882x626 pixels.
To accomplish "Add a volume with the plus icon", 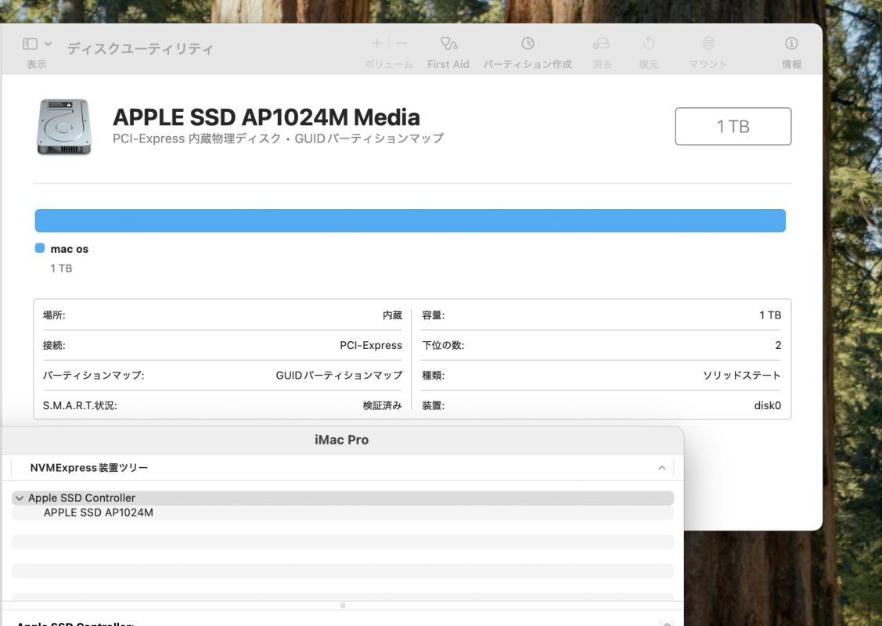I will pos(377,43).
